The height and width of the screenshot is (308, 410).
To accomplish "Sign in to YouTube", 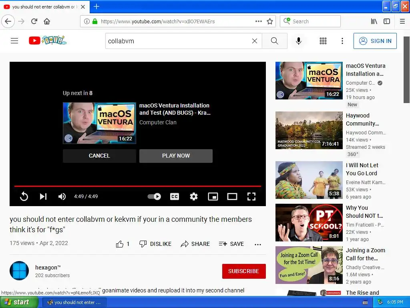I will (x=375, y=41).
